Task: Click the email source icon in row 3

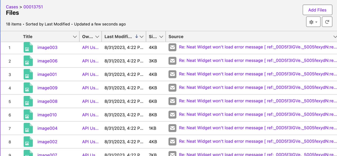Action: click(172, 74)
